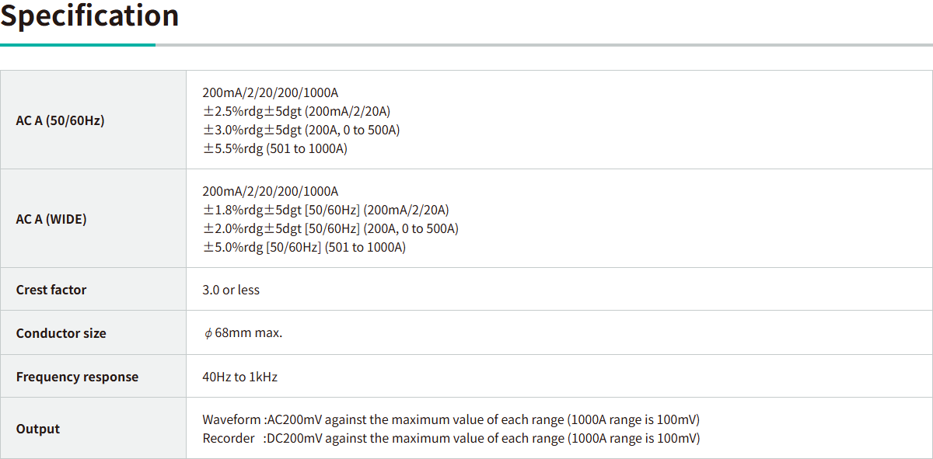Viewport: 933px width, 459px height.
Task: Click the teal underline below the Specification heading
Action: [78, 45]
